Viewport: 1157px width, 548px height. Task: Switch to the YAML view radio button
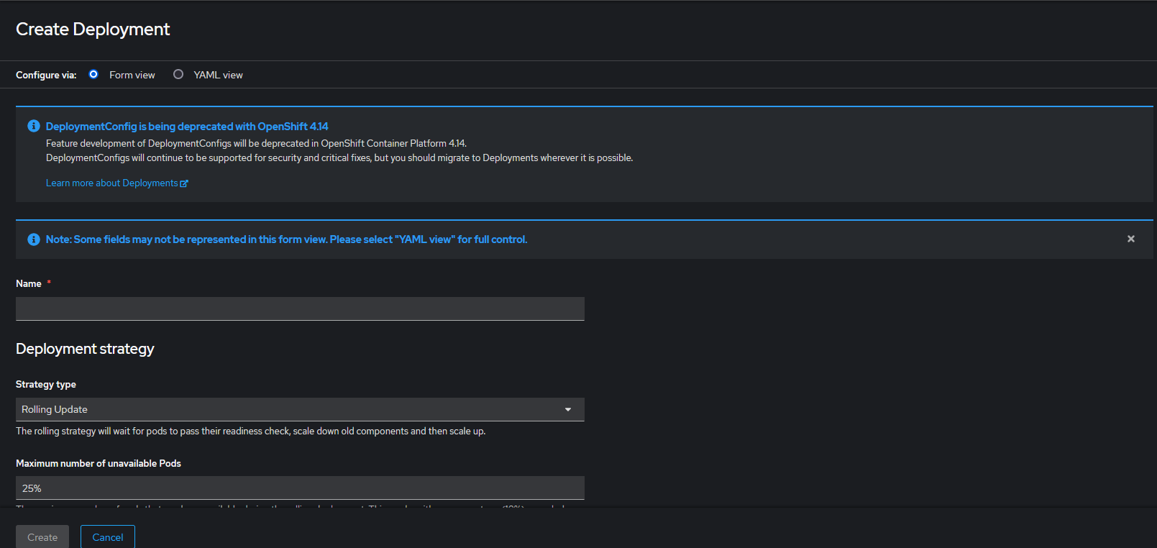[178, 74]
